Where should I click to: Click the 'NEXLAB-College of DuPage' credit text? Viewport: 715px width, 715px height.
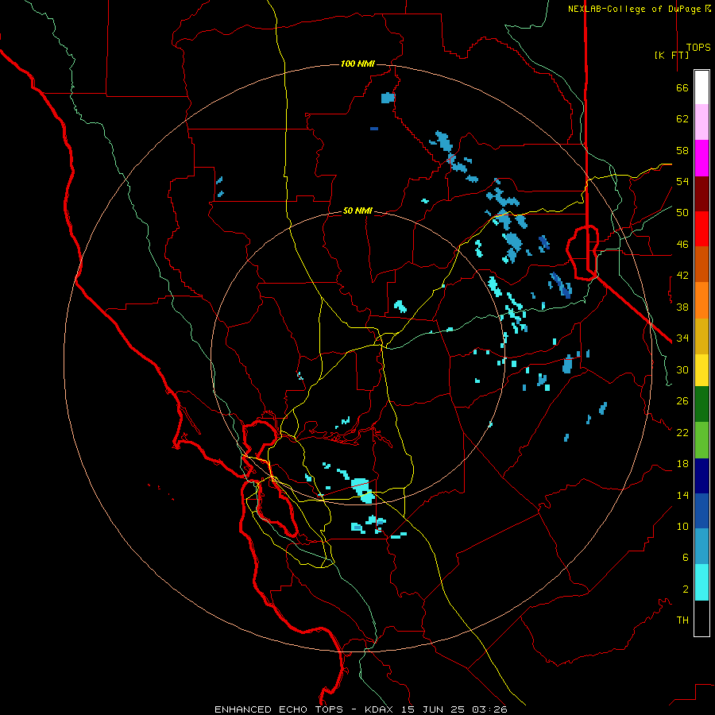tap(636, 9)
